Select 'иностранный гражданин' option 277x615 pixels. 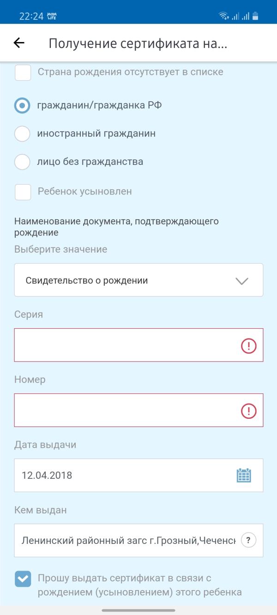[x=23, y=134]
